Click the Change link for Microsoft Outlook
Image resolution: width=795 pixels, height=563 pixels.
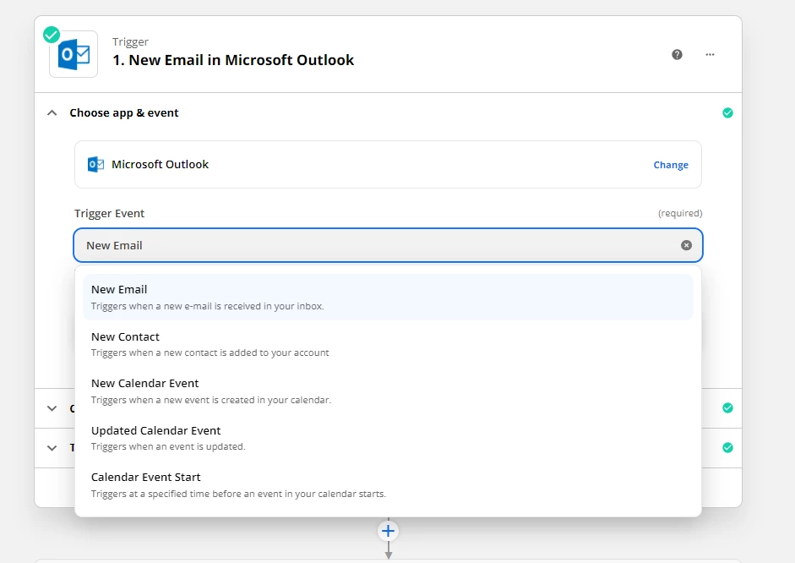[671, 165]
